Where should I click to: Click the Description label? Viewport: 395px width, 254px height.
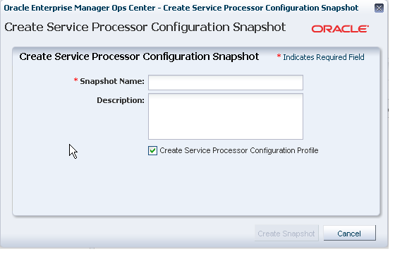click(x=121, y=100)
